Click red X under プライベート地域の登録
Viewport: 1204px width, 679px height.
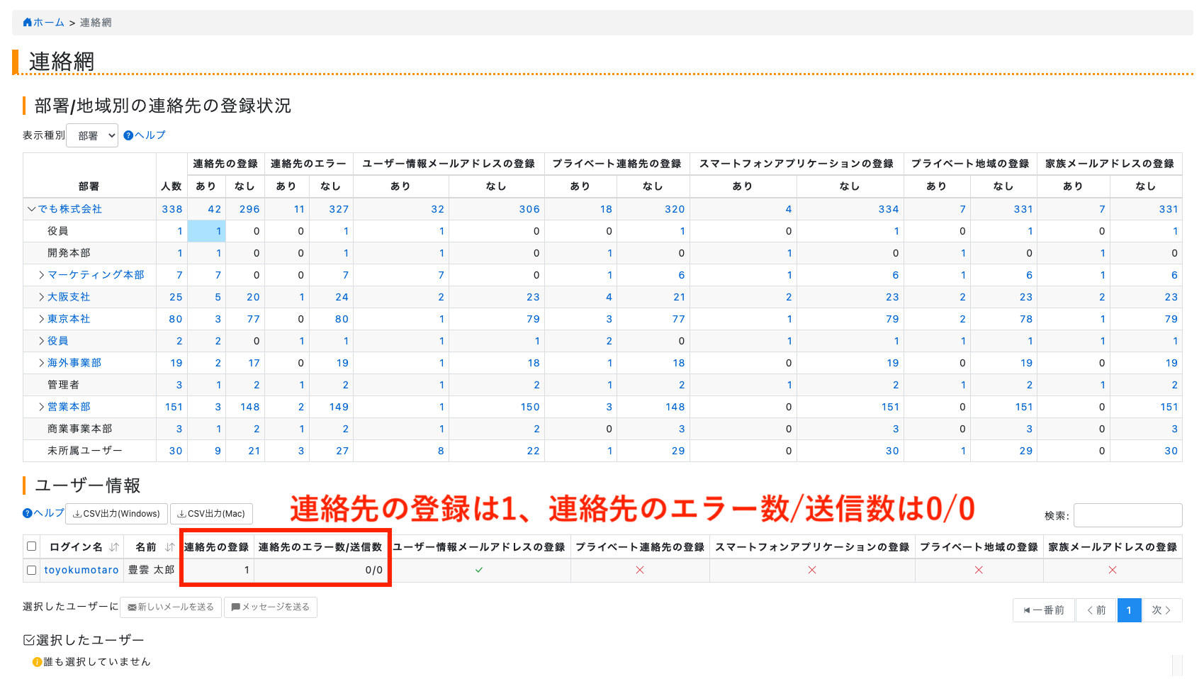pyautogui.click(x=979, y=570)
